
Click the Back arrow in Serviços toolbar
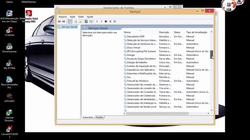(x=59, y=21)
